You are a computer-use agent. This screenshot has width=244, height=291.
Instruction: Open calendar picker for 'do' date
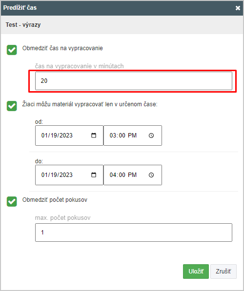94,175
